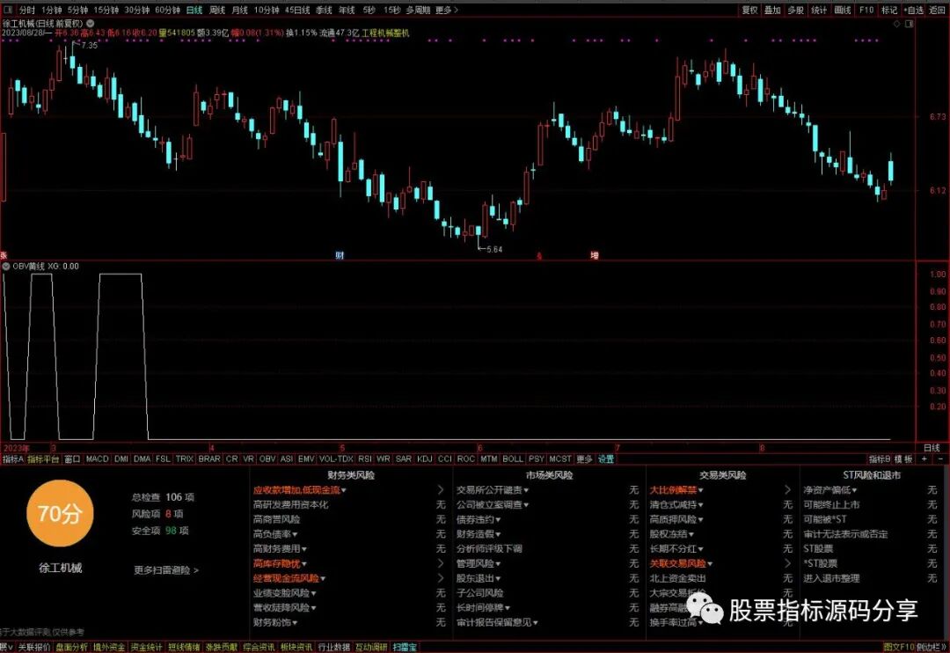Image resolution: width=950 pixels, height=653 pixels.
Task: Select the 日线 daily period
Action: point(194,11)
